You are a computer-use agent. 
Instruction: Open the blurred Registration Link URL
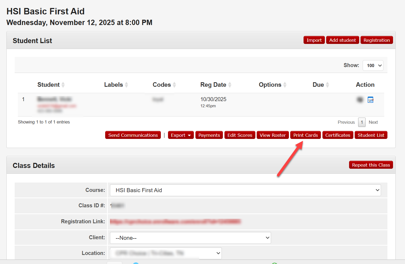click(175, 221)
